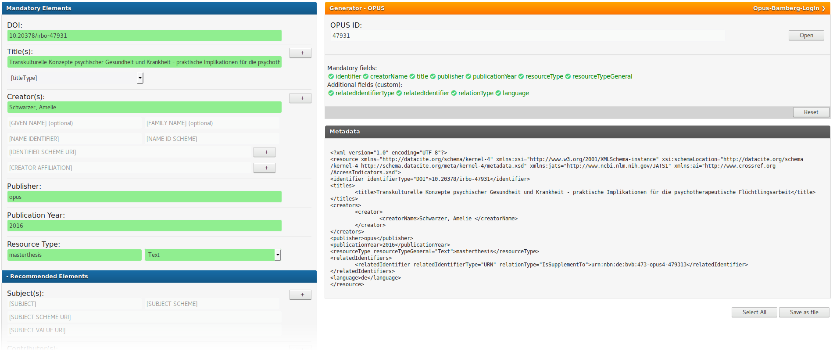This screenshot has height=352, width=833.
Task: Click the checkmark icon before resourceType
Action: coord(521,76)
